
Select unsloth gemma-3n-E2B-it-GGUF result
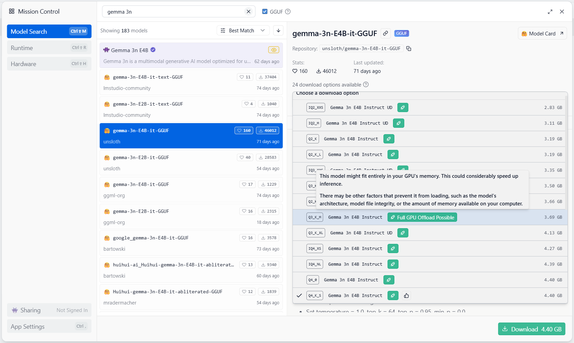pyautogui.click(x=191, y=163)
